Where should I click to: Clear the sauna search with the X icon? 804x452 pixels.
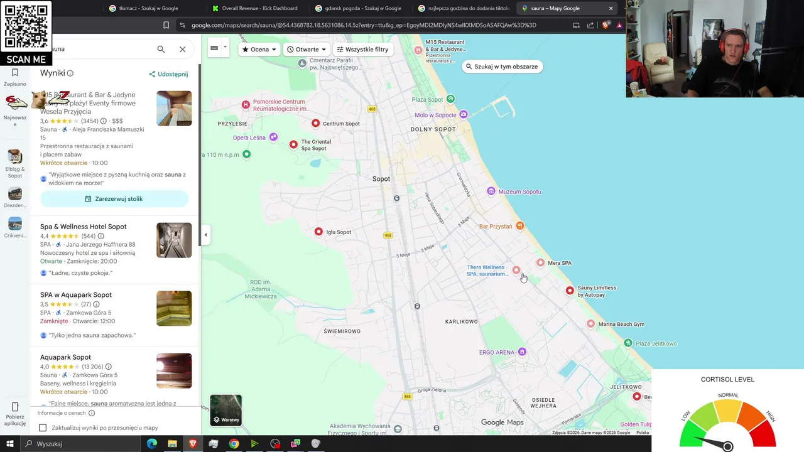pyautogui.click(x=182, y=49)
